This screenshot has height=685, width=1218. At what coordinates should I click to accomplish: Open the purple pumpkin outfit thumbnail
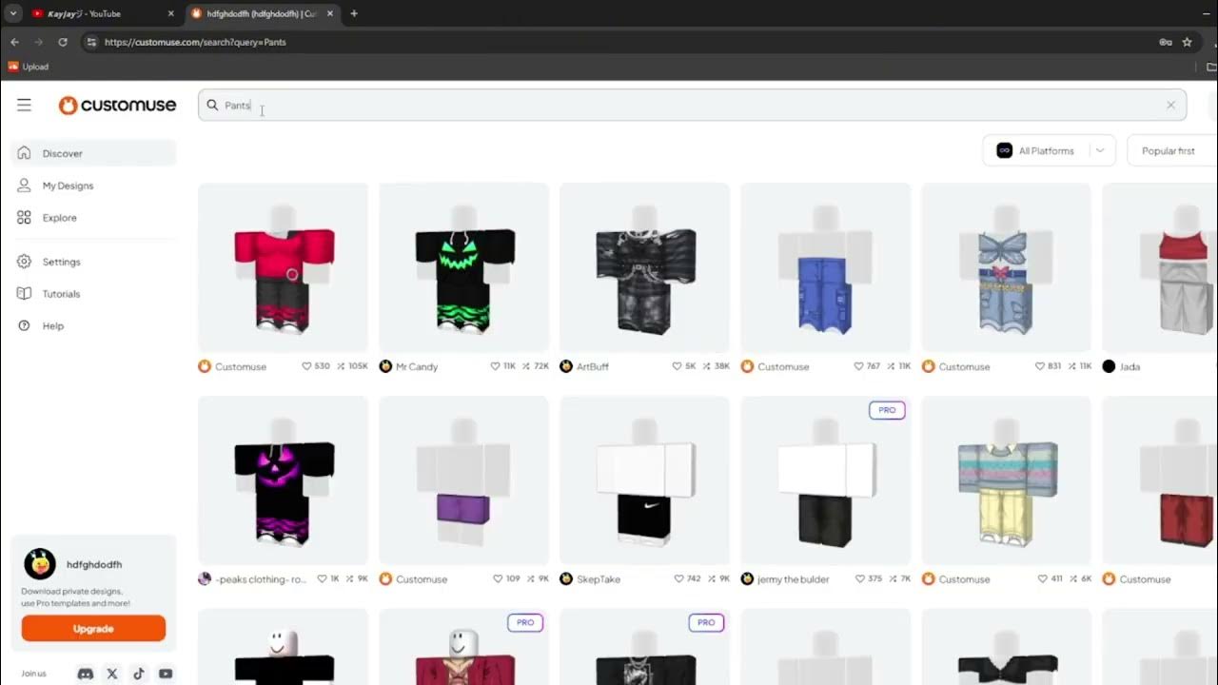283,480
